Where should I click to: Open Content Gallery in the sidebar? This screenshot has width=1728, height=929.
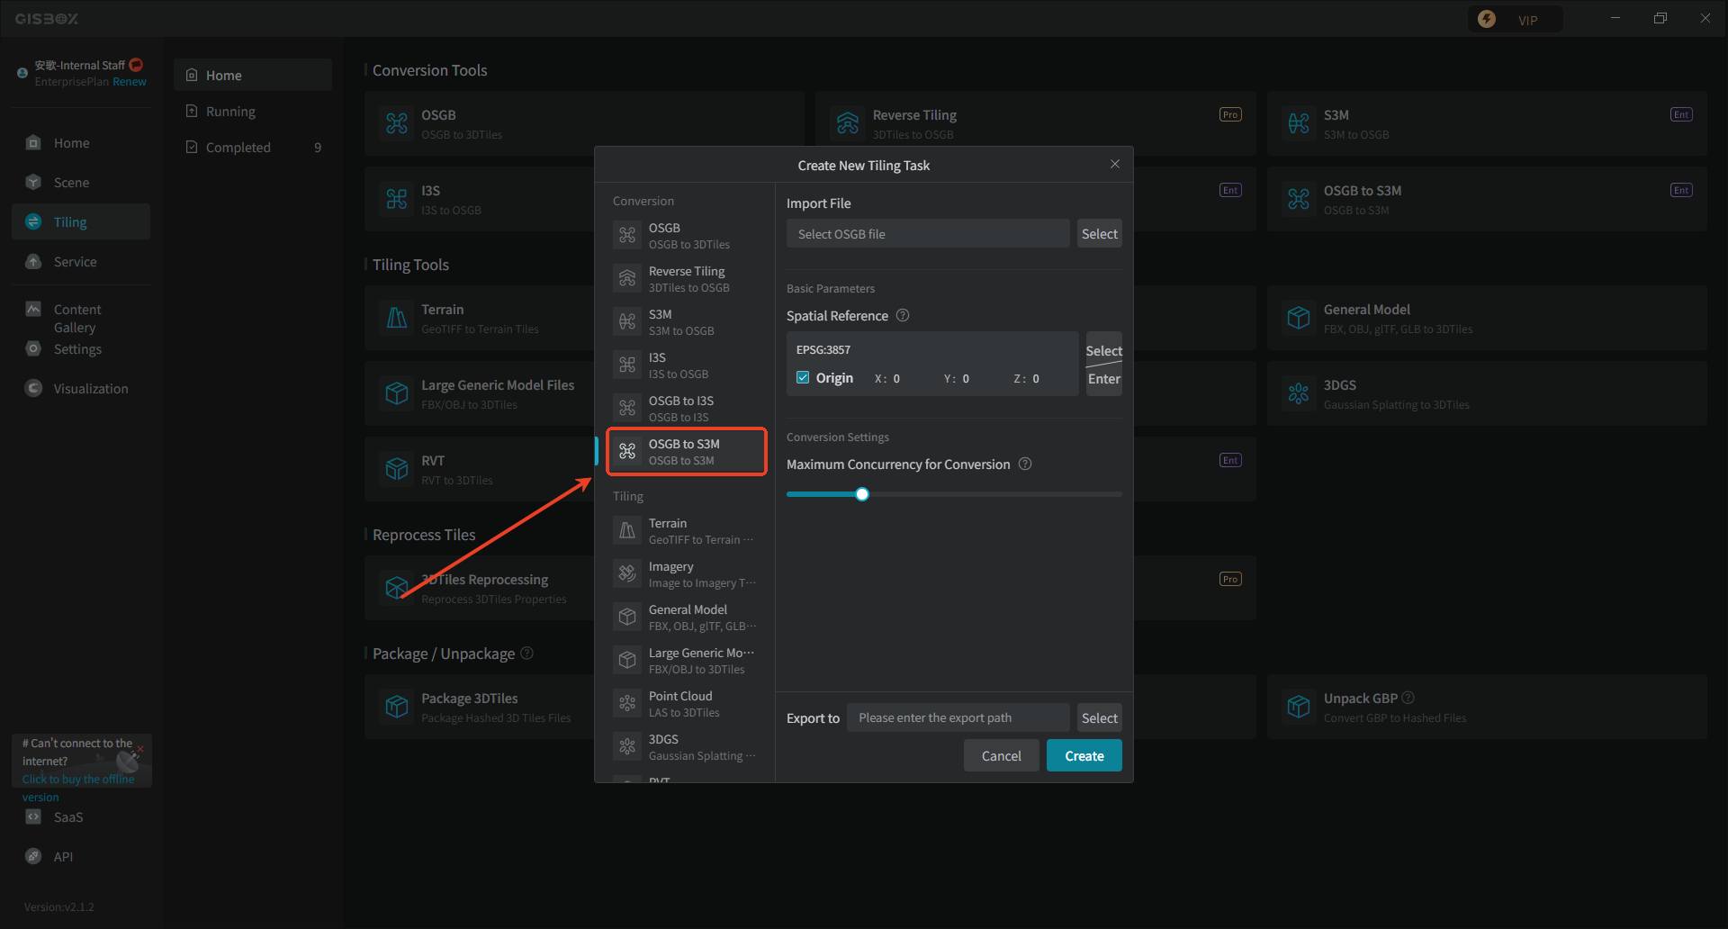[x=76, y=319]
